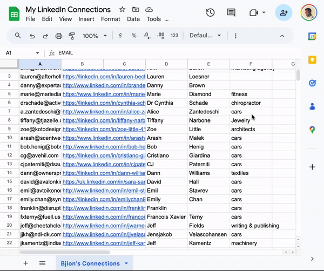Image resolution: width=324 pixels, height=271 pixels.
Task: Click the redo arrow
Action: (x=45, y=36)
